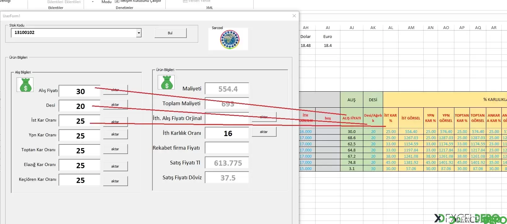The image size is (507, 224).
Task: Click the Satış Fiyatı Tl field
Action: pos(227,163)
